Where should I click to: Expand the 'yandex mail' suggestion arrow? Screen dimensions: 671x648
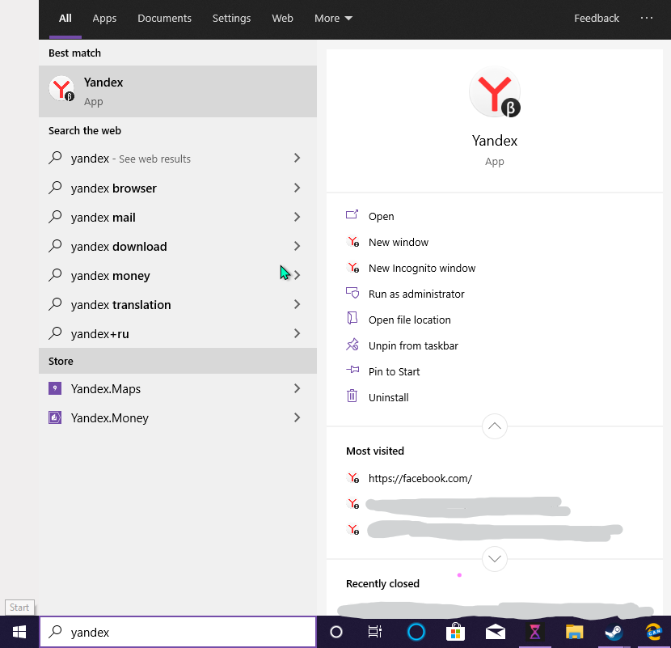[x=297, y=217]
